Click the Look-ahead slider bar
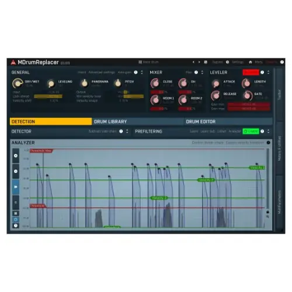The width and height of the screenshot is (292, 292). [x=48, y=96]
